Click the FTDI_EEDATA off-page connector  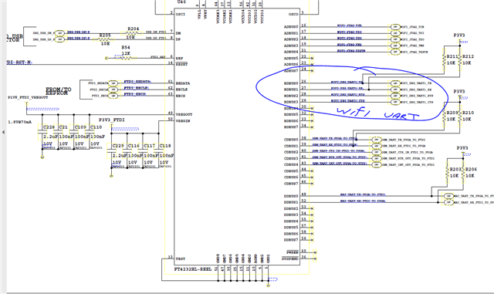click(113, 83)
